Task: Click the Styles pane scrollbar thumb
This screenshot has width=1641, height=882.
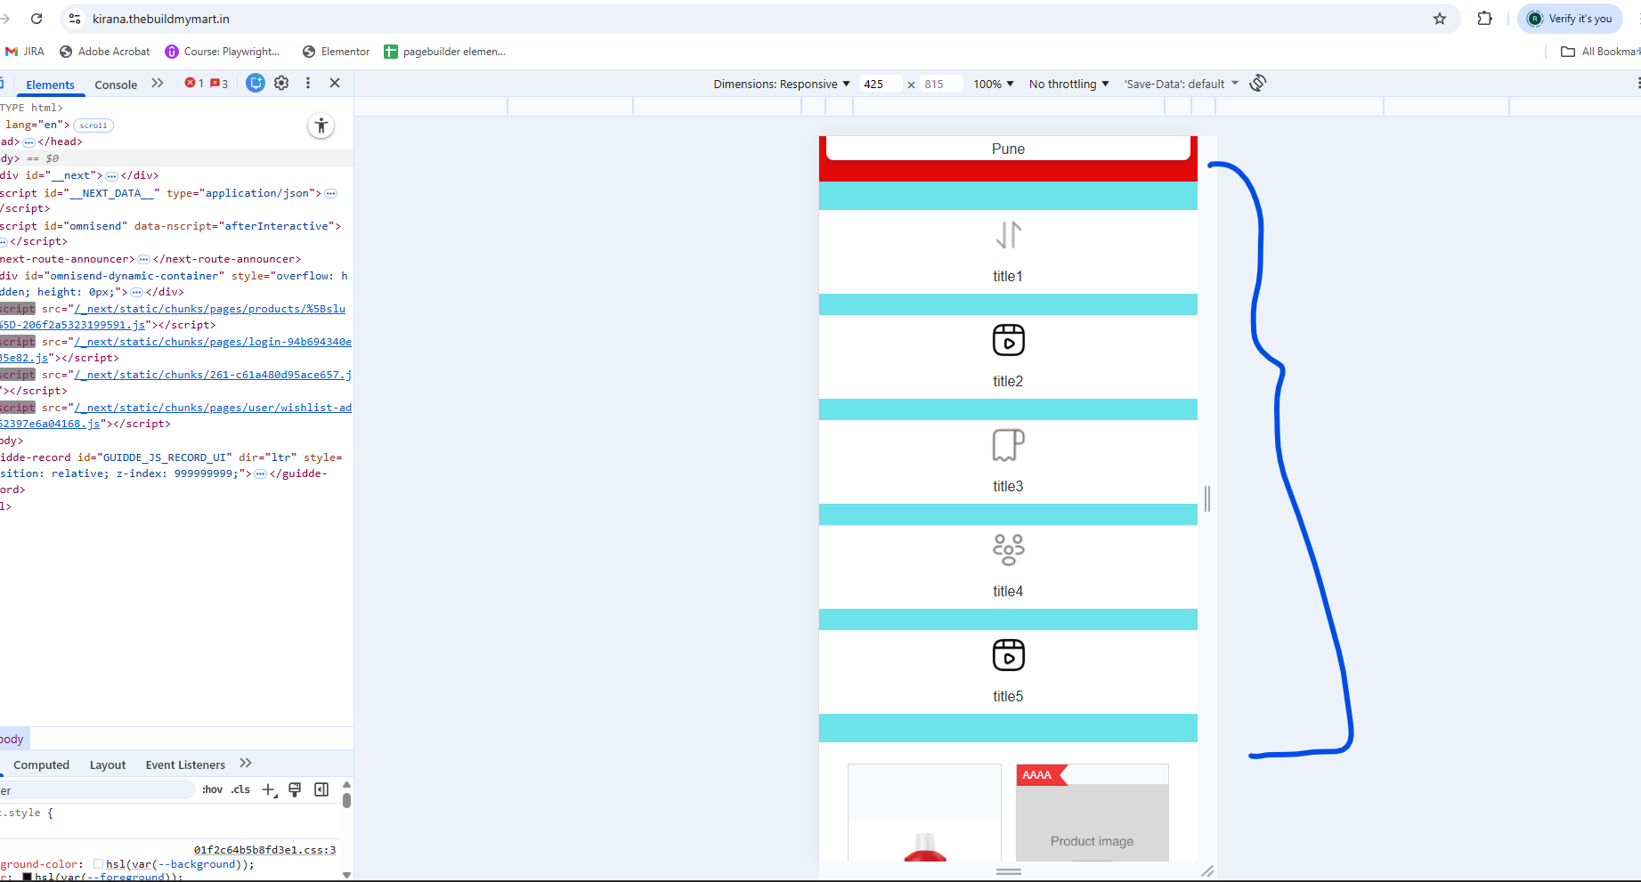Action: [x=346, y=799]
